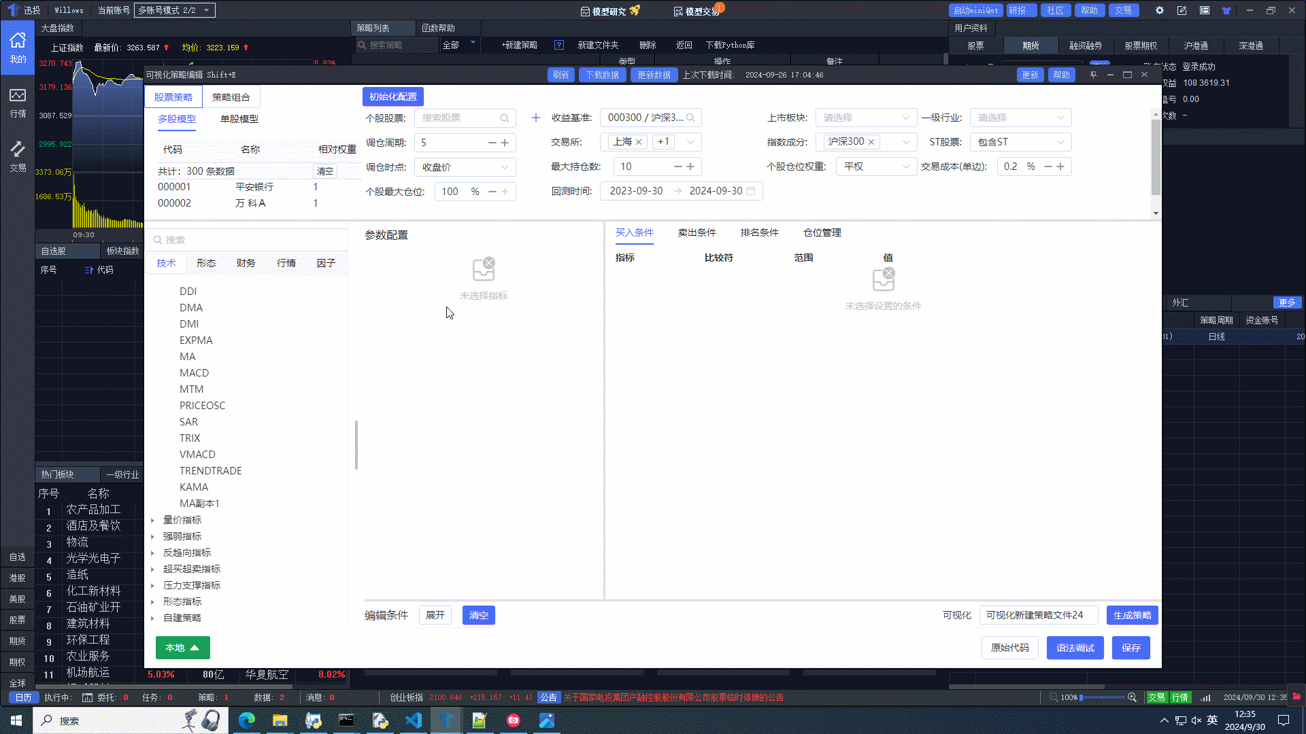Viewport: 1306px width, 734px height.
Task: Switch to the 财务 indicator tab
Action: 246,263
